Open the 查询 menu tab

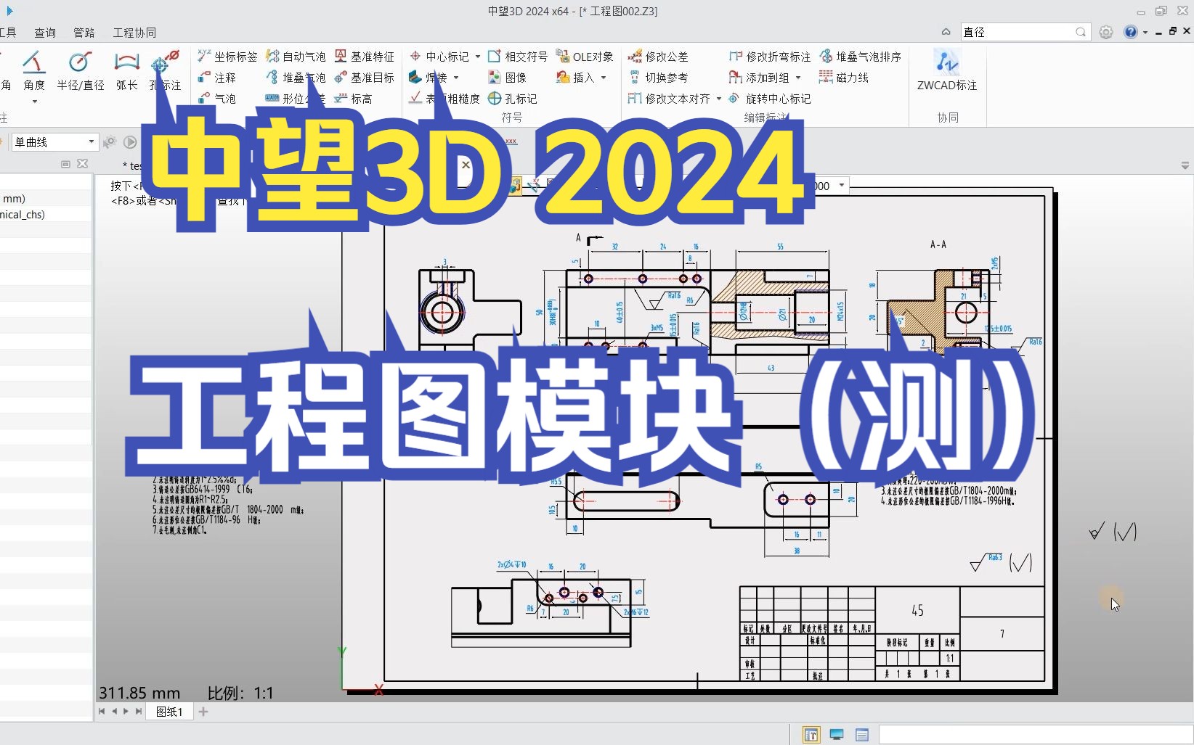pos(45,33)
